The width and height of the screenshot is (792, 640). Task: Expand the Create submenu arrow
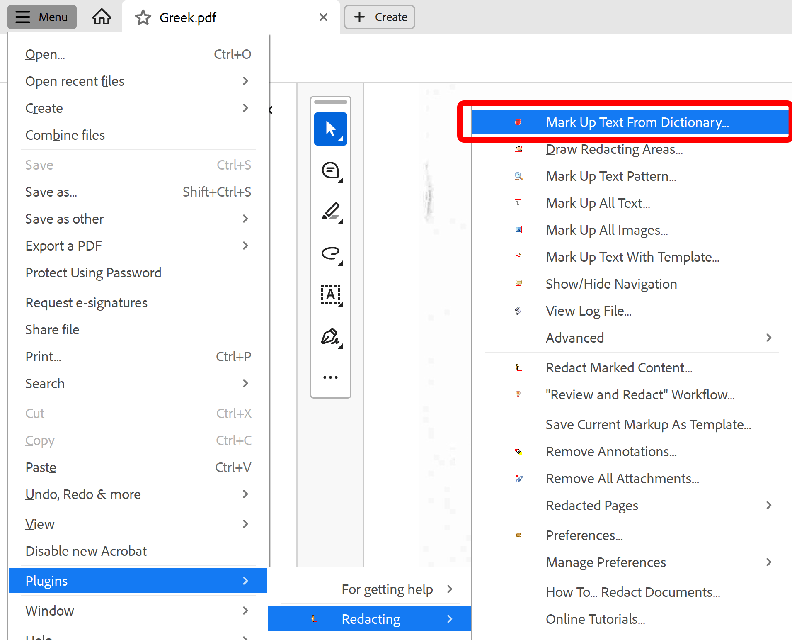(245, 108)
